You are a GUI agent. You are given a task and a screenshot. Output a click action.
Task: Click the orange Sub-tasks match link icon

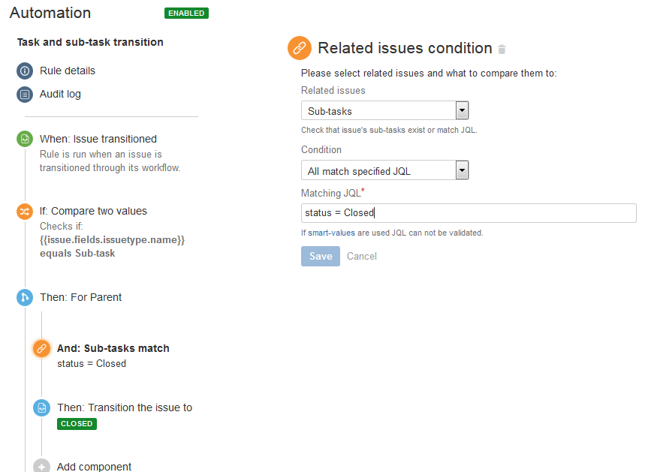[x=41, y=349]
